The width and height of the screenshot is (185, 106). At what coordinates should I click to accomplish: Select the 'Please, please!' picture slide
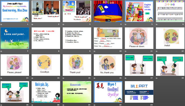tap(15, 65)
